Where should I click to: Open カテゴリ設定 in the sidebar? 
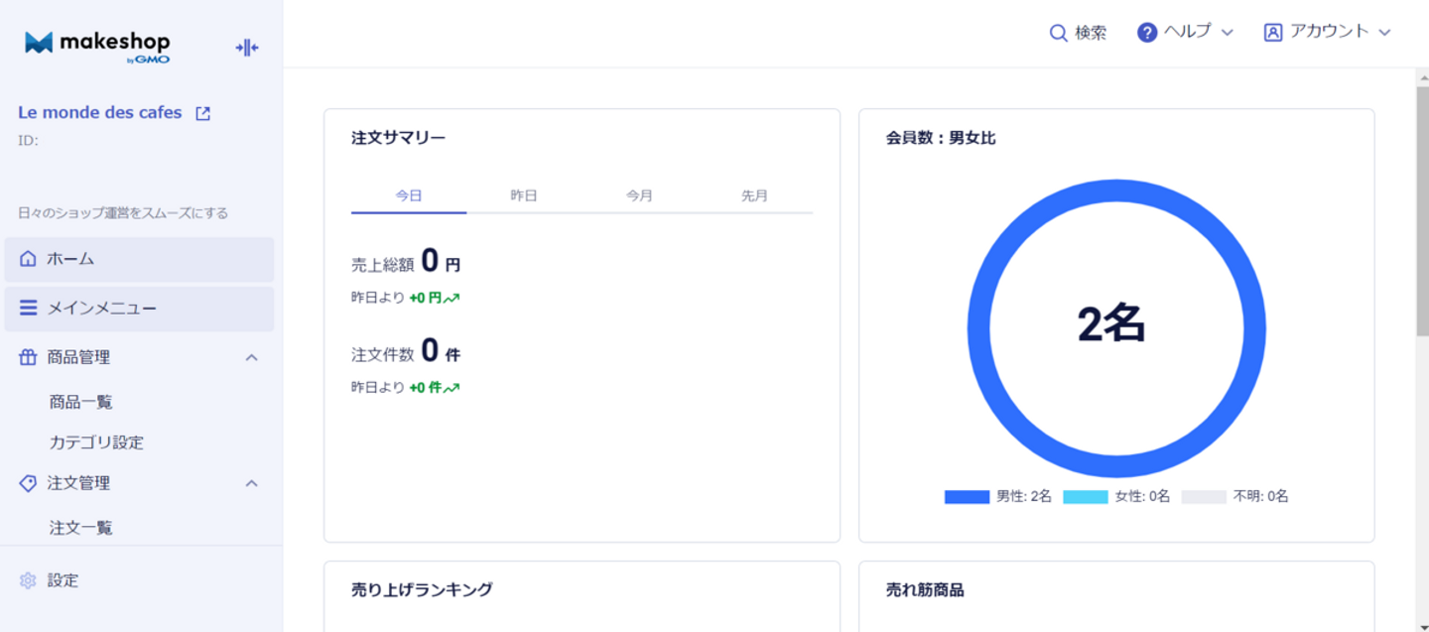coord(96,442)
